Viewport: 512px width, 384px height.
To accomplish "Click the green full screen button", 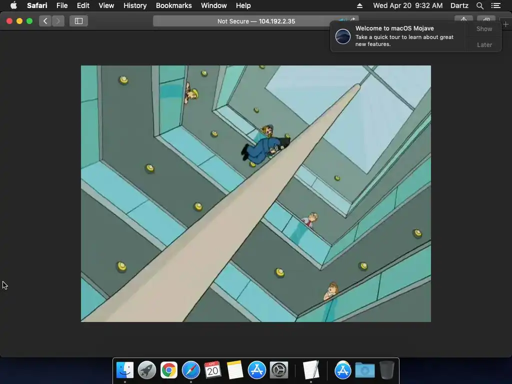I will pos(29,21).
